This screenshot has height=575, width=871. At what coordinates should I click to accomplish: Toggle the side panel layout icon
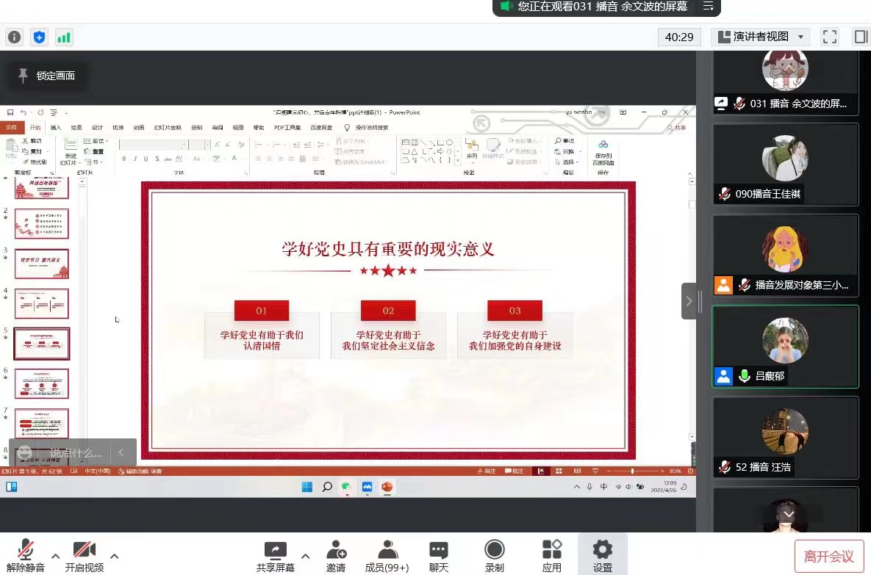(860, 37)
